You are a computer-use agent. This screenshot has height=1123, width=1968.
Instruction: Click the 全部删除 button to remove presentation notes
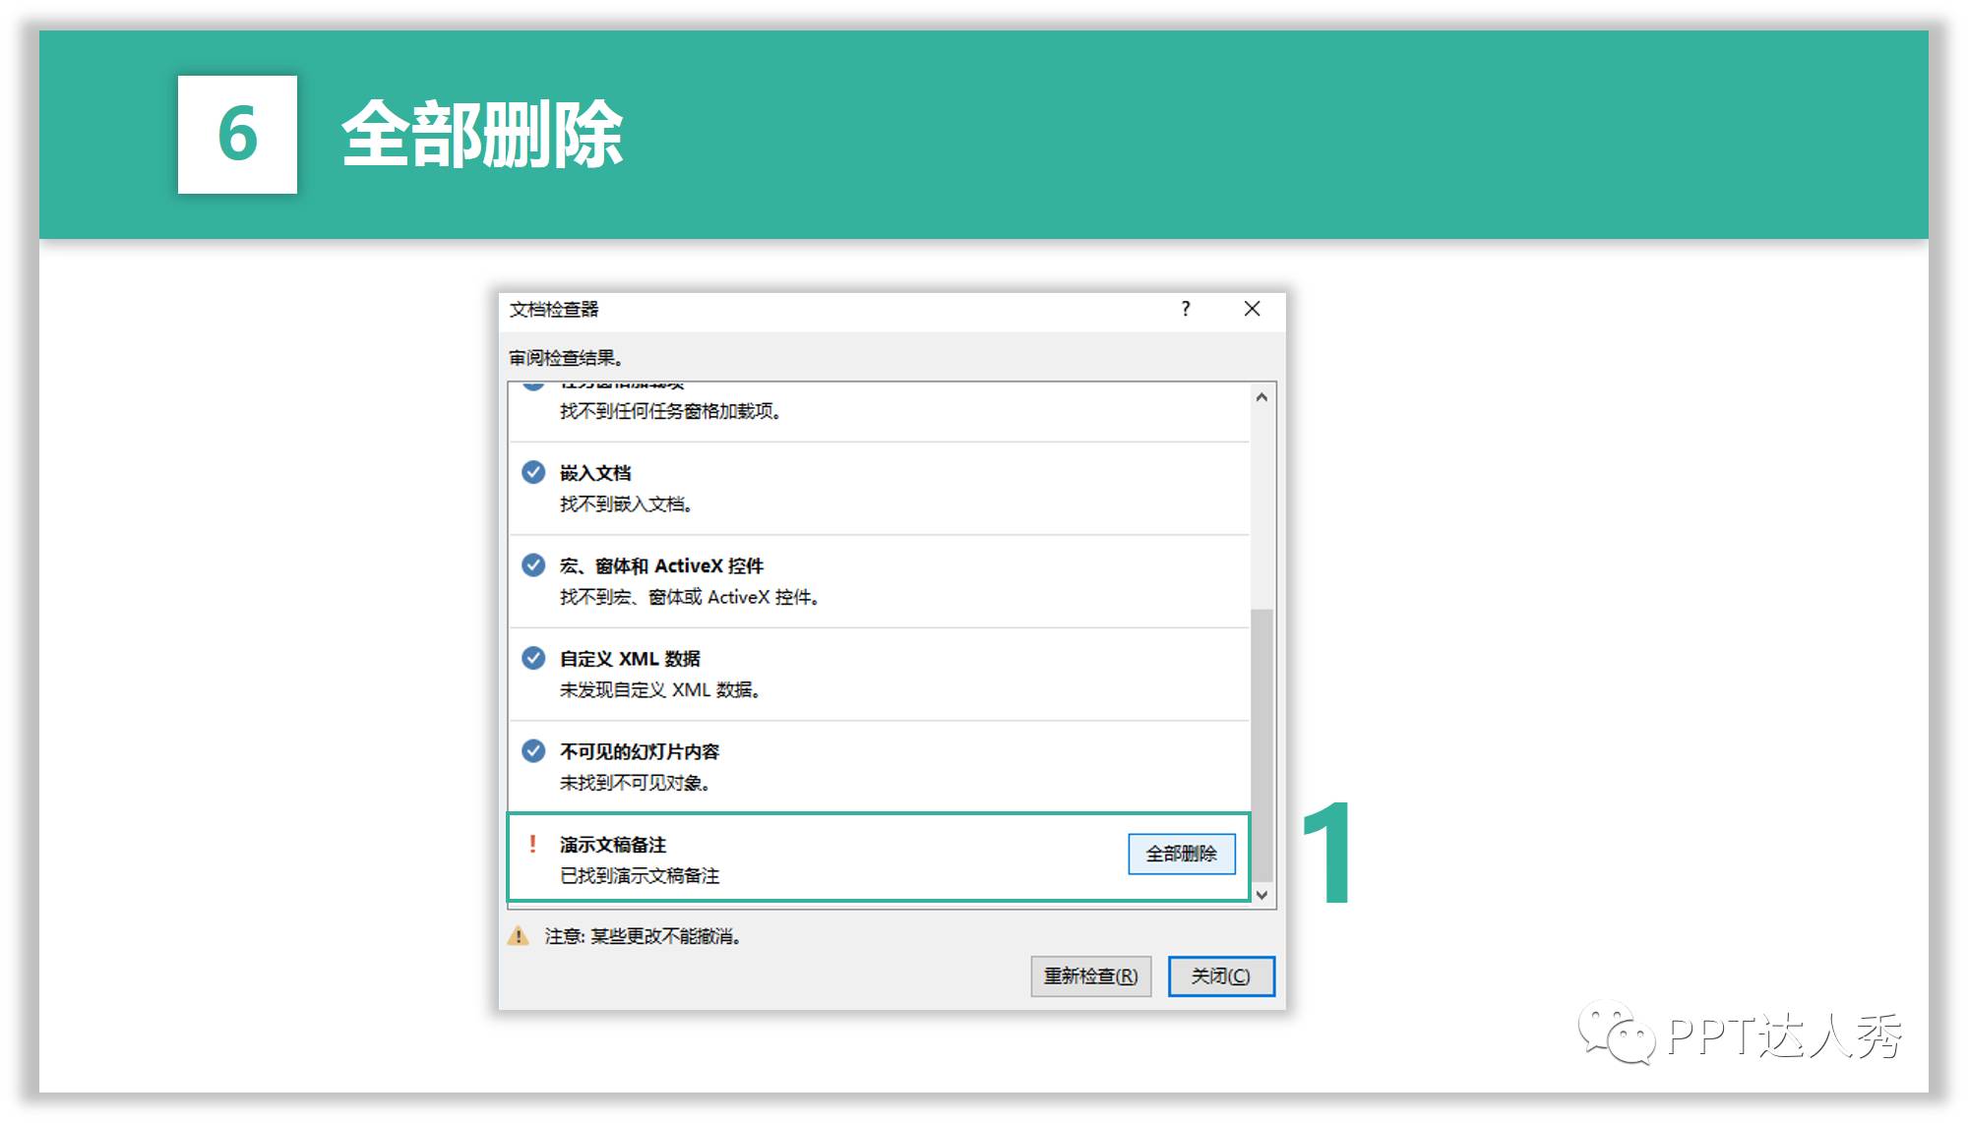click(x=1181, y=854)
